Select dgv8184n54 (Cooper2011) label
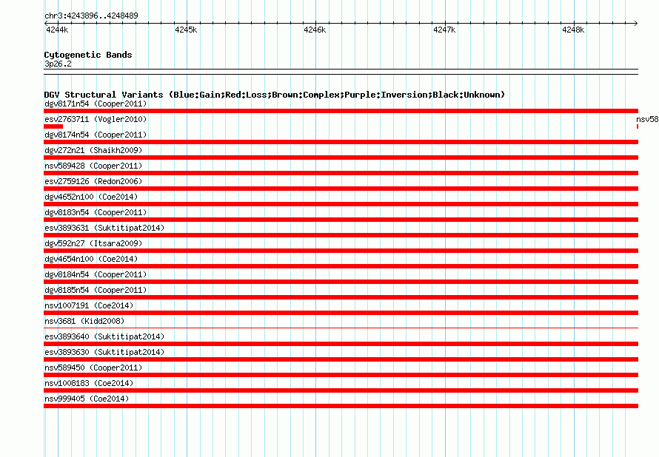 tap(96, 274)
